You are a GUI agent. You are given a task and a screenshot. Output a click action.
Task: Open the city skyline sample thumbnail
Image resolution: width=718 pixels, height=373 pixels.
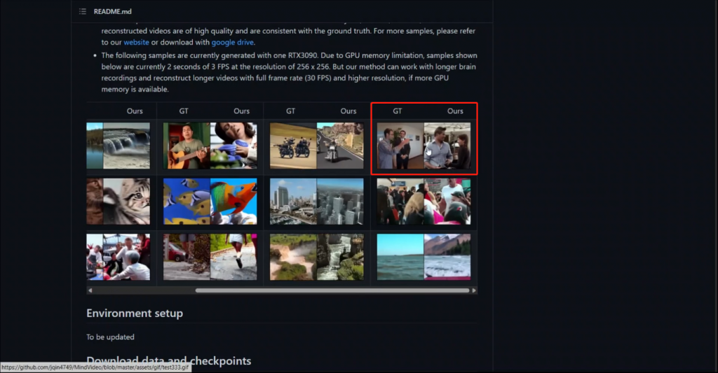[317, 202]
